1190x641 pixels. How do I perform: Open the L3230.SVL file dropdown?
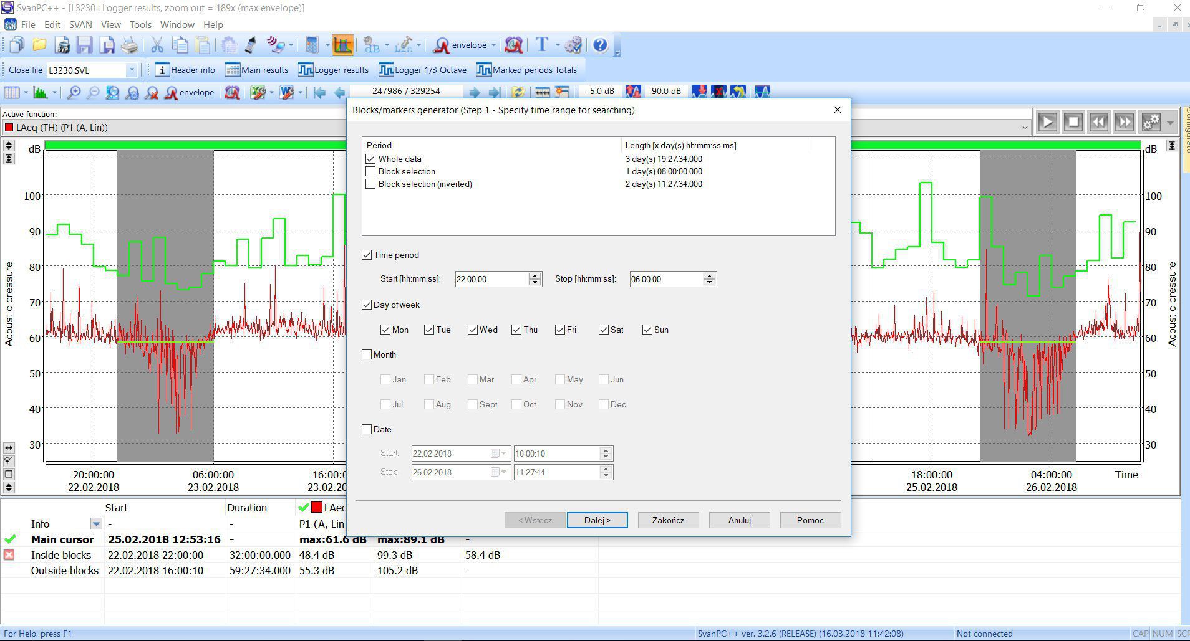(x=131, y=70)
